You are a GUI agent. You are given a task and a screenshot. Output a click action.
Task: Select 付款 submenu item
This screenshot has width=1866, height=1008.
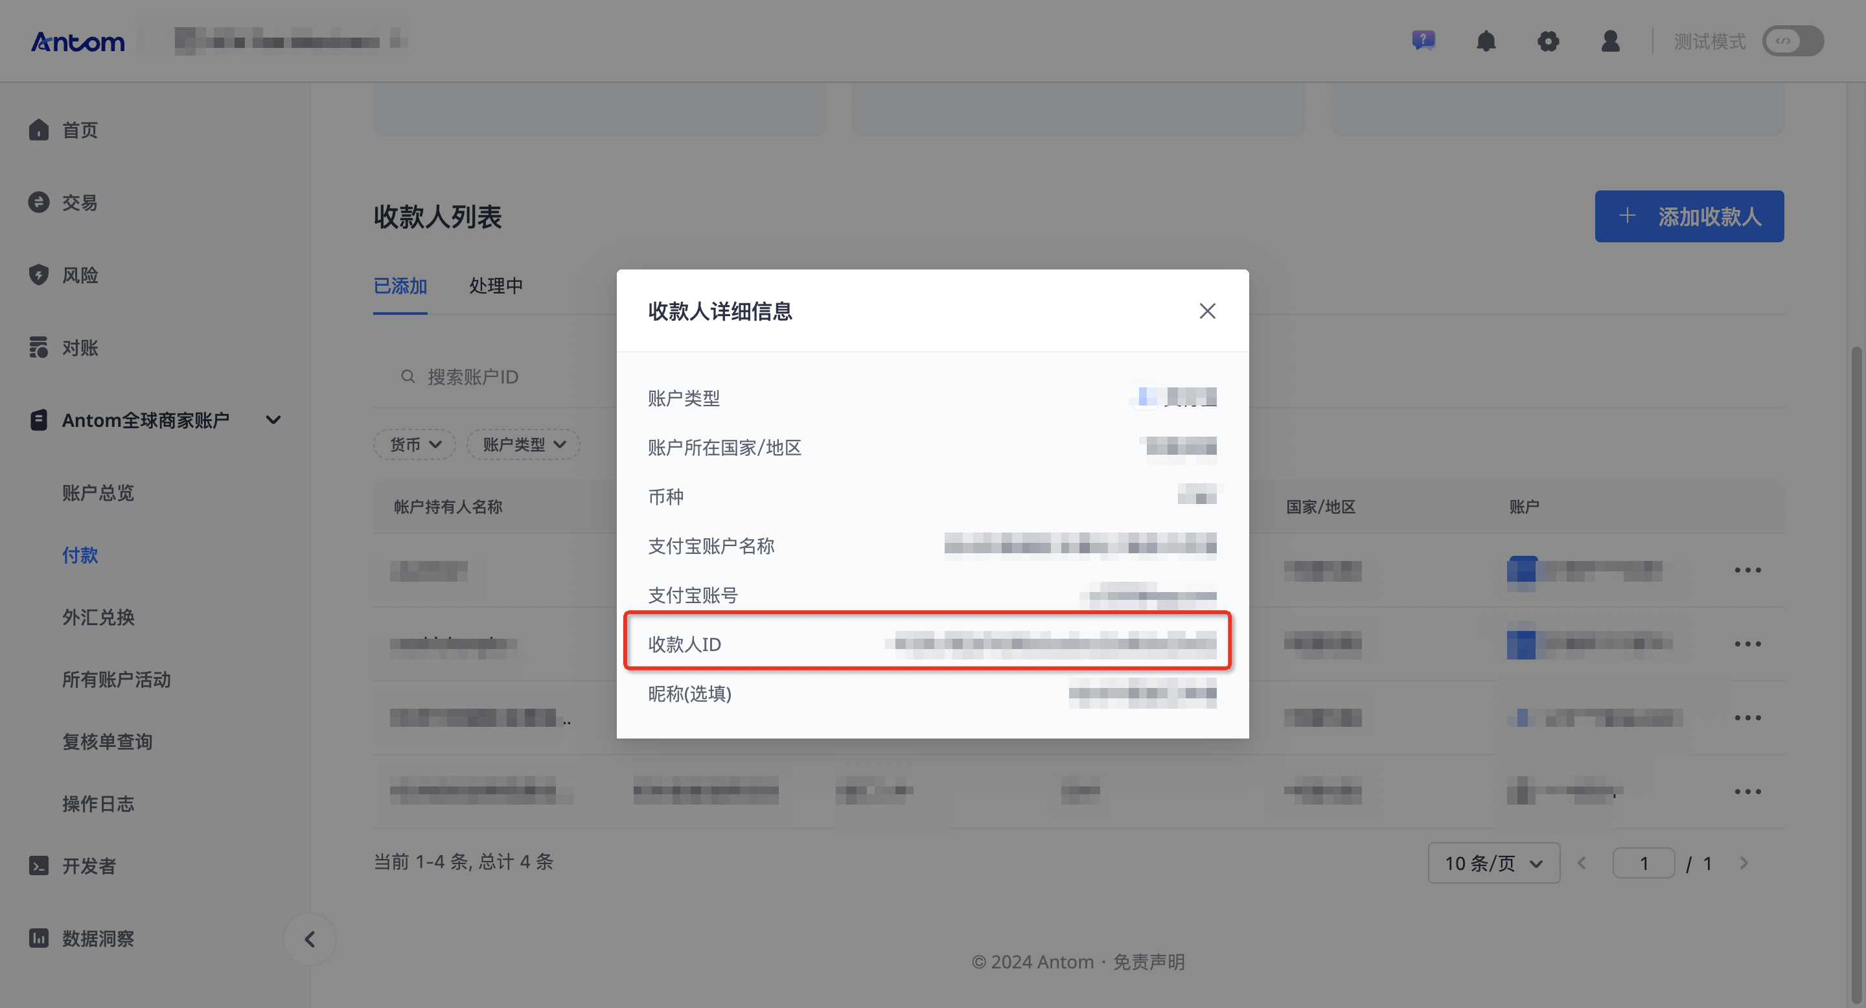coord(80,555)
